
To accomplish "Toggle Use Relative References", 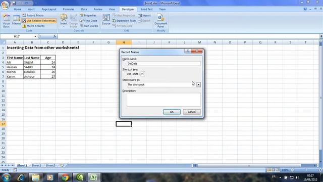I will [x=39, y=21].
